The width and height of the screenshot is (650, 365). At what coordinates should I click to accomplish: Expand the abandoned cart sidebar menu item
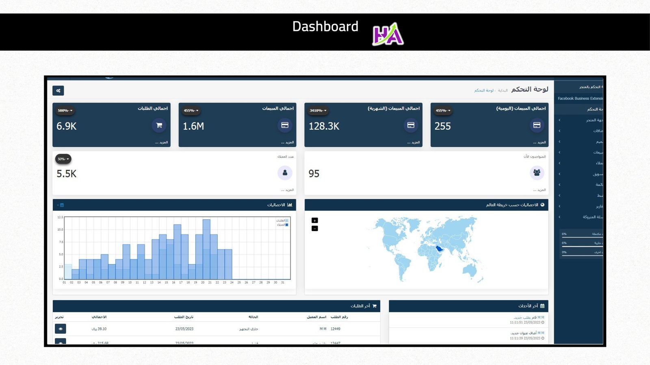580,217
